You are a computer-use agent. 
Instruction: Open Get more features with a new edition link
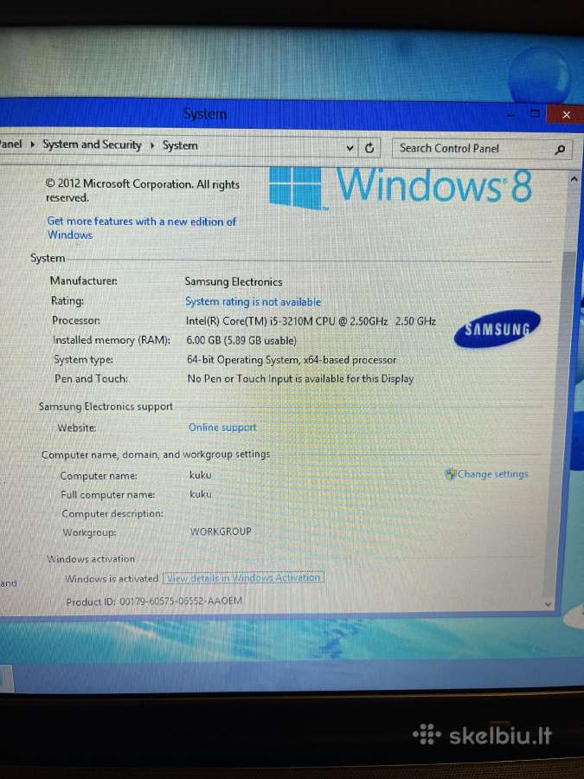tap(142, 228)
